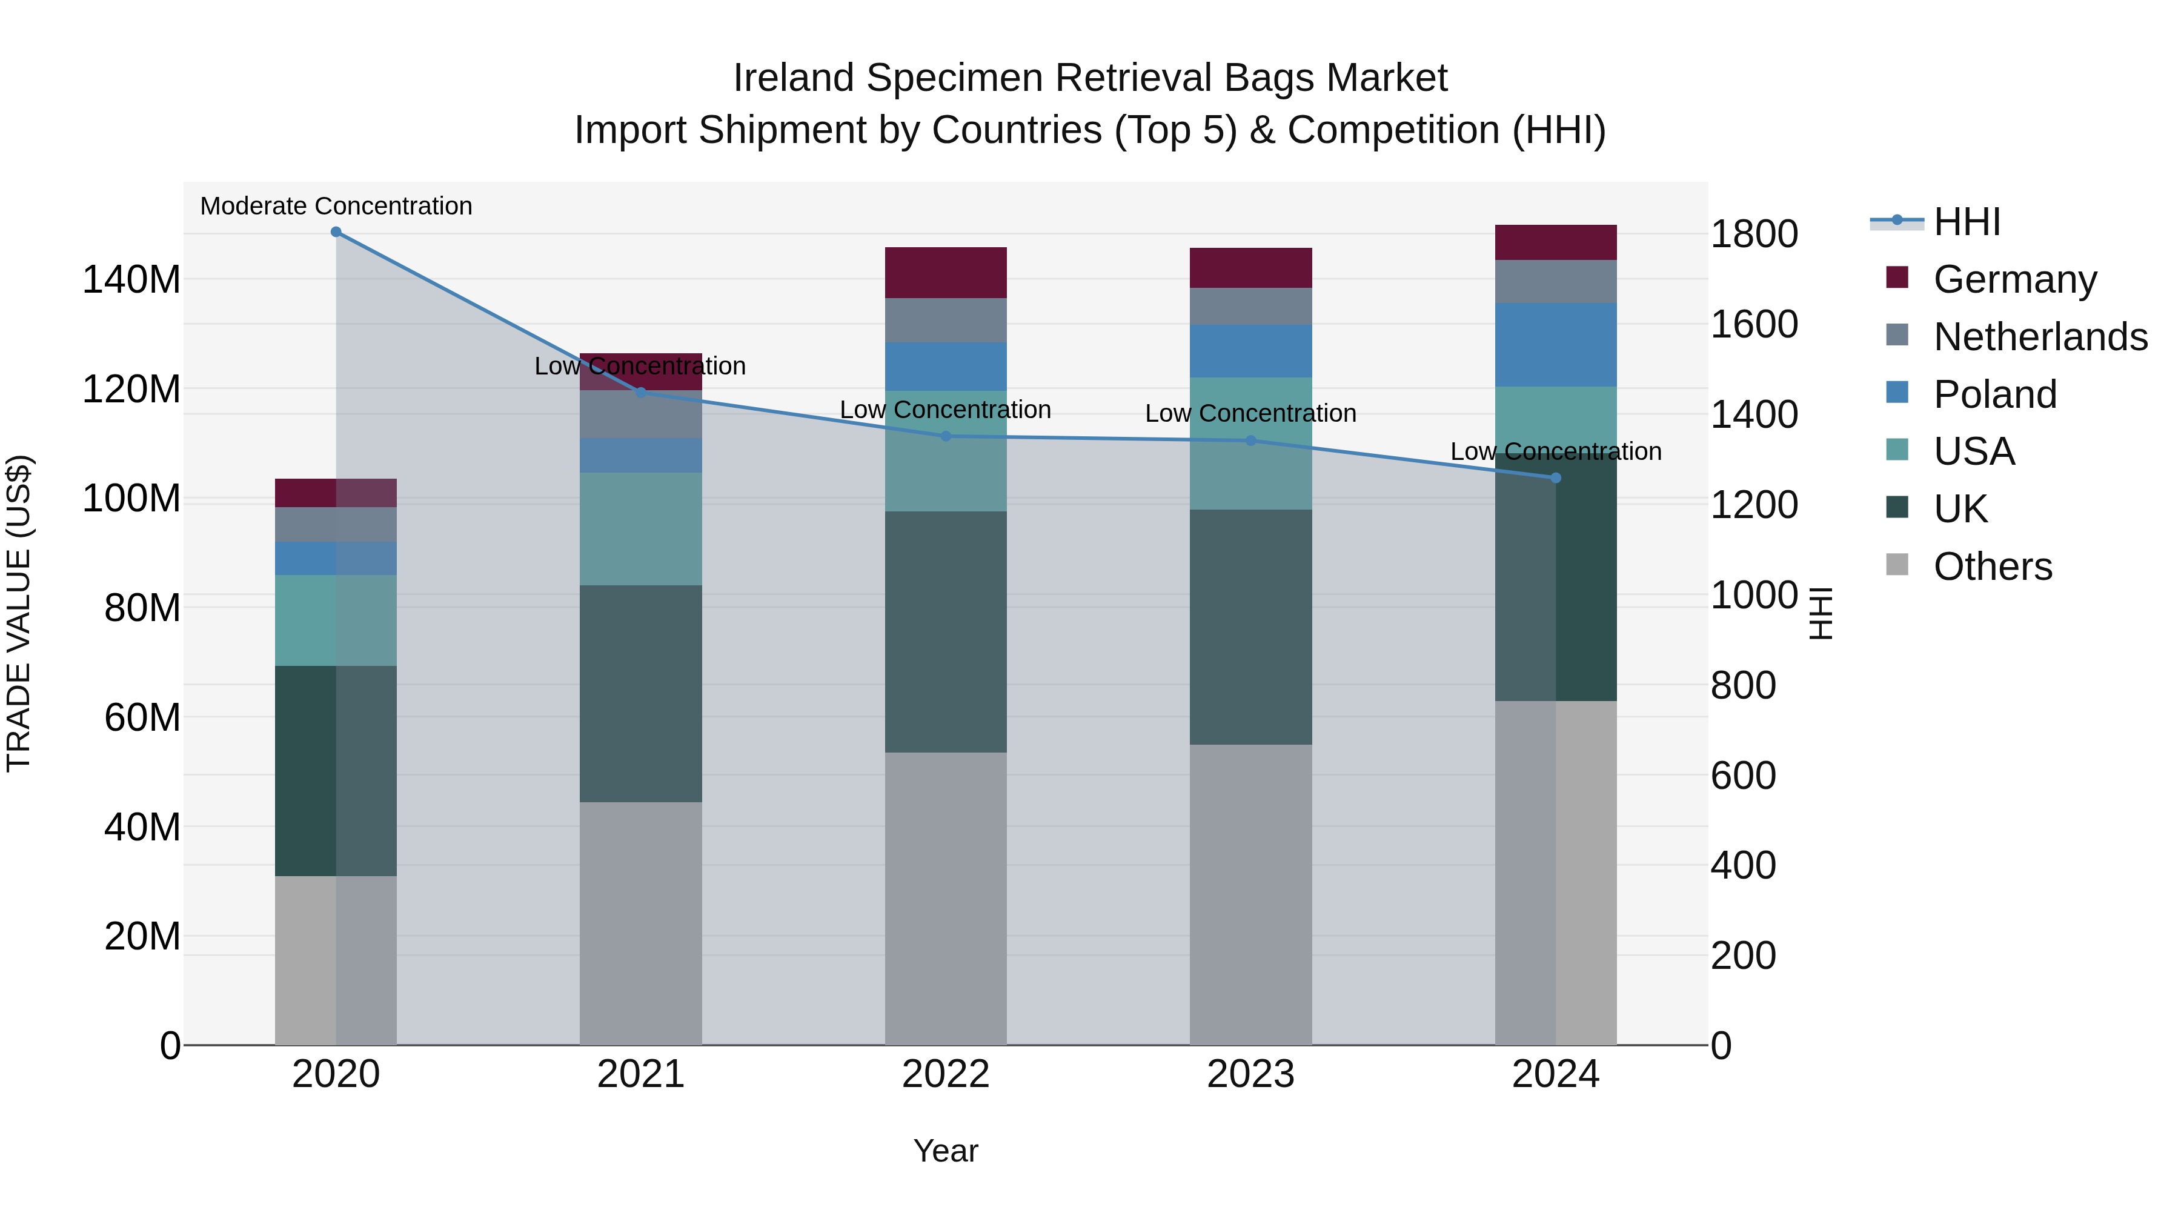Click the 2022 Low Concentration annotation
This screenshot has height=1227, width=2181.
tap(946, 410)
